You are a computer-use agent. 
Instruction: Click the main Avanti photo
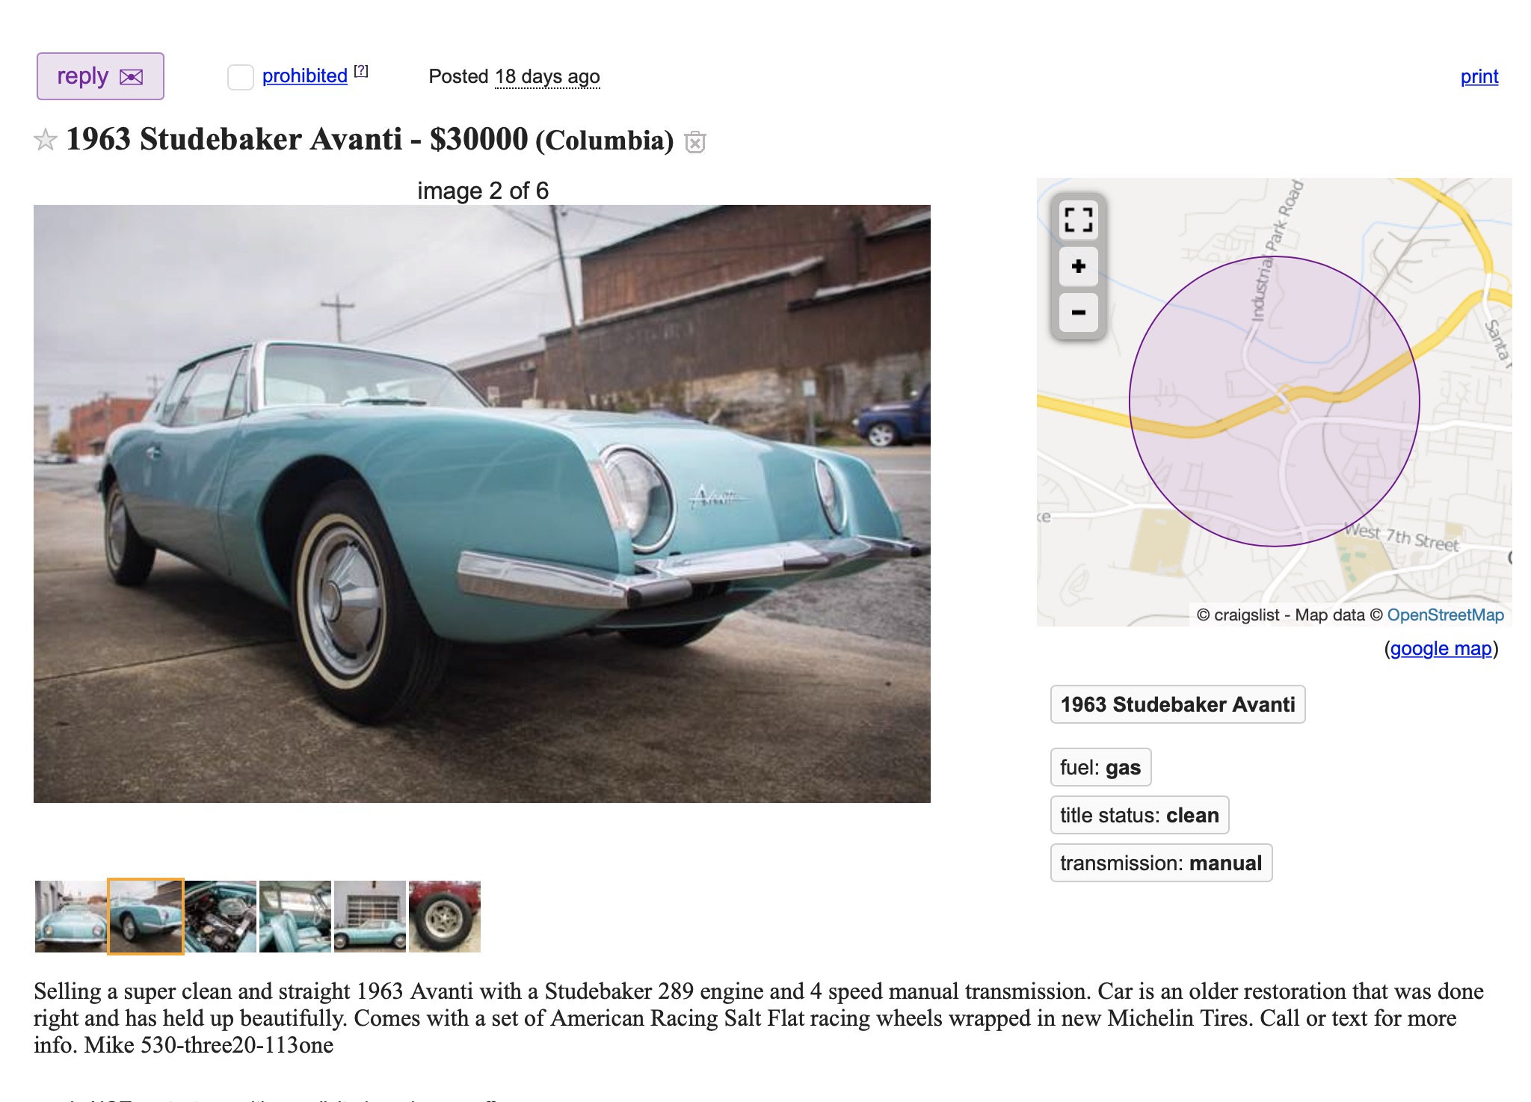click(482, 504)
